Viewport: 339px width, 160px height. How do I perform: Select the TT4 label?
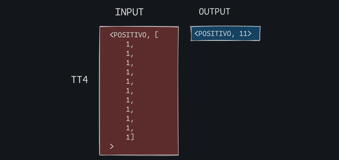pyautogui.click(x=80, y=80)
